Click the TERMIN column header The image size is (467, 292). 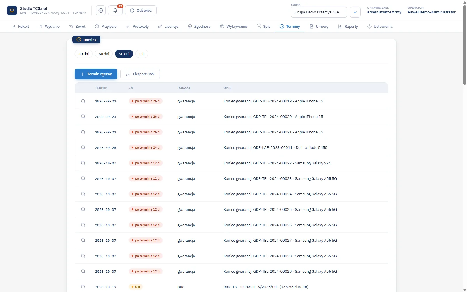(101, 88)
